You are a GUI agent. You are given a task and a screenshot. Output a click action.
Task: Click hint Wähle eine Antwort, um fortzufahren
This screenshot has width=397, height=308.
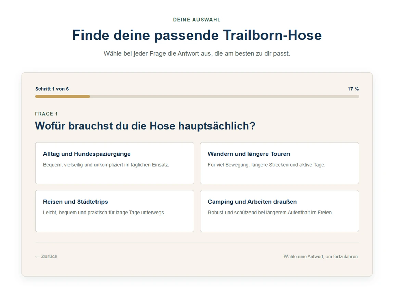point(321,256)
